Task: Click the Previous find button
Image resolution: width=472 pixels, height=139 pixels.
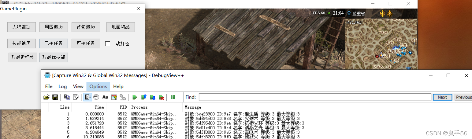Action: coord(463,97)
